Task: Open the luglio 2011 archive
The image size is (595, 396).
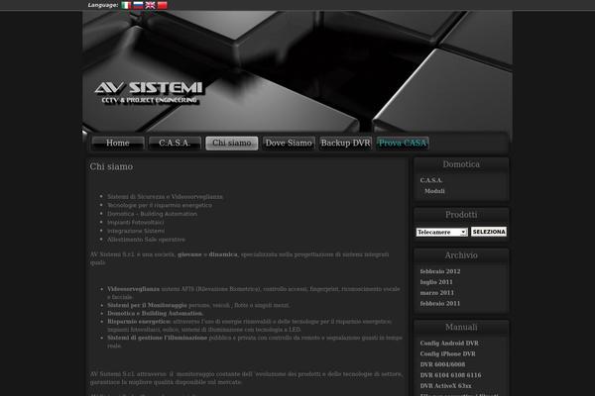Action: point(436,282)
